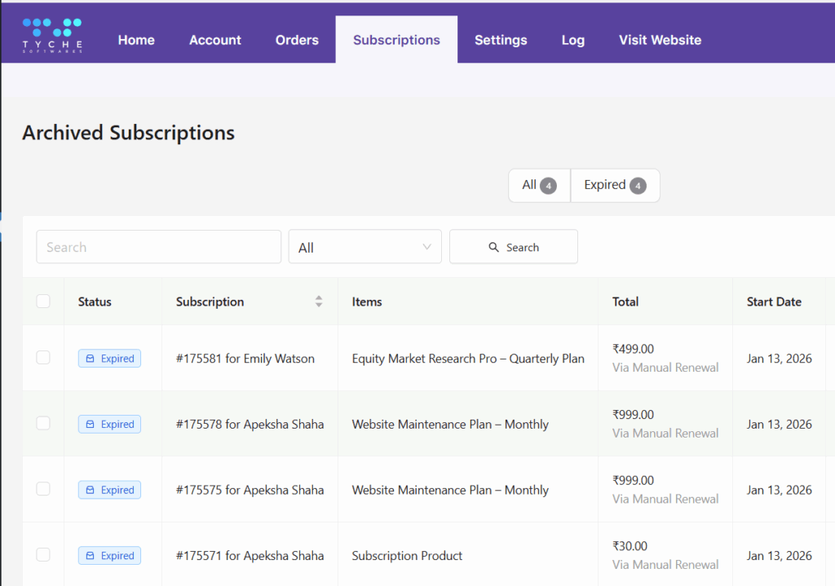
Task: Filter by Expired subscriptions
Action: (x=615, y=186)
